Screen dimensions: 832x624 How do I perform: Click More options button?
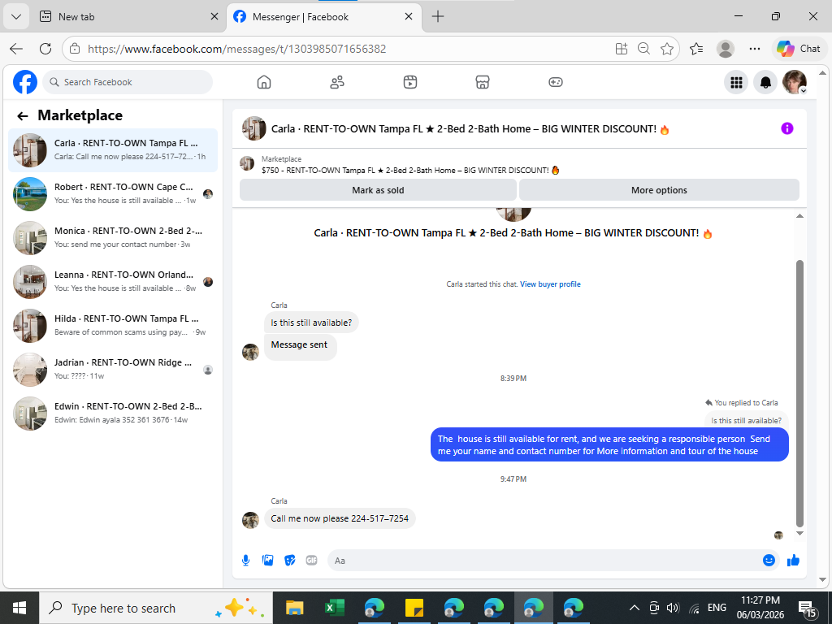tap(659, 190)
